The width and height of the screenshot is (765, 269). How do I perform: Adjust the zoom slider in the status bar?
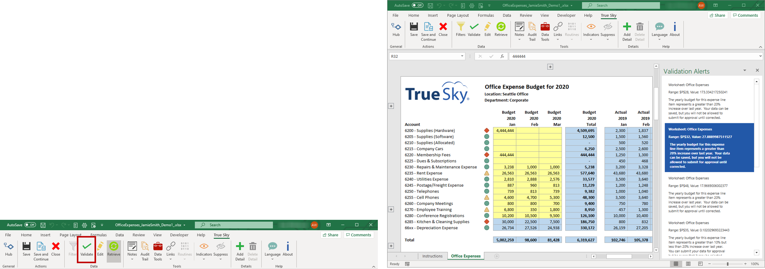727,264
